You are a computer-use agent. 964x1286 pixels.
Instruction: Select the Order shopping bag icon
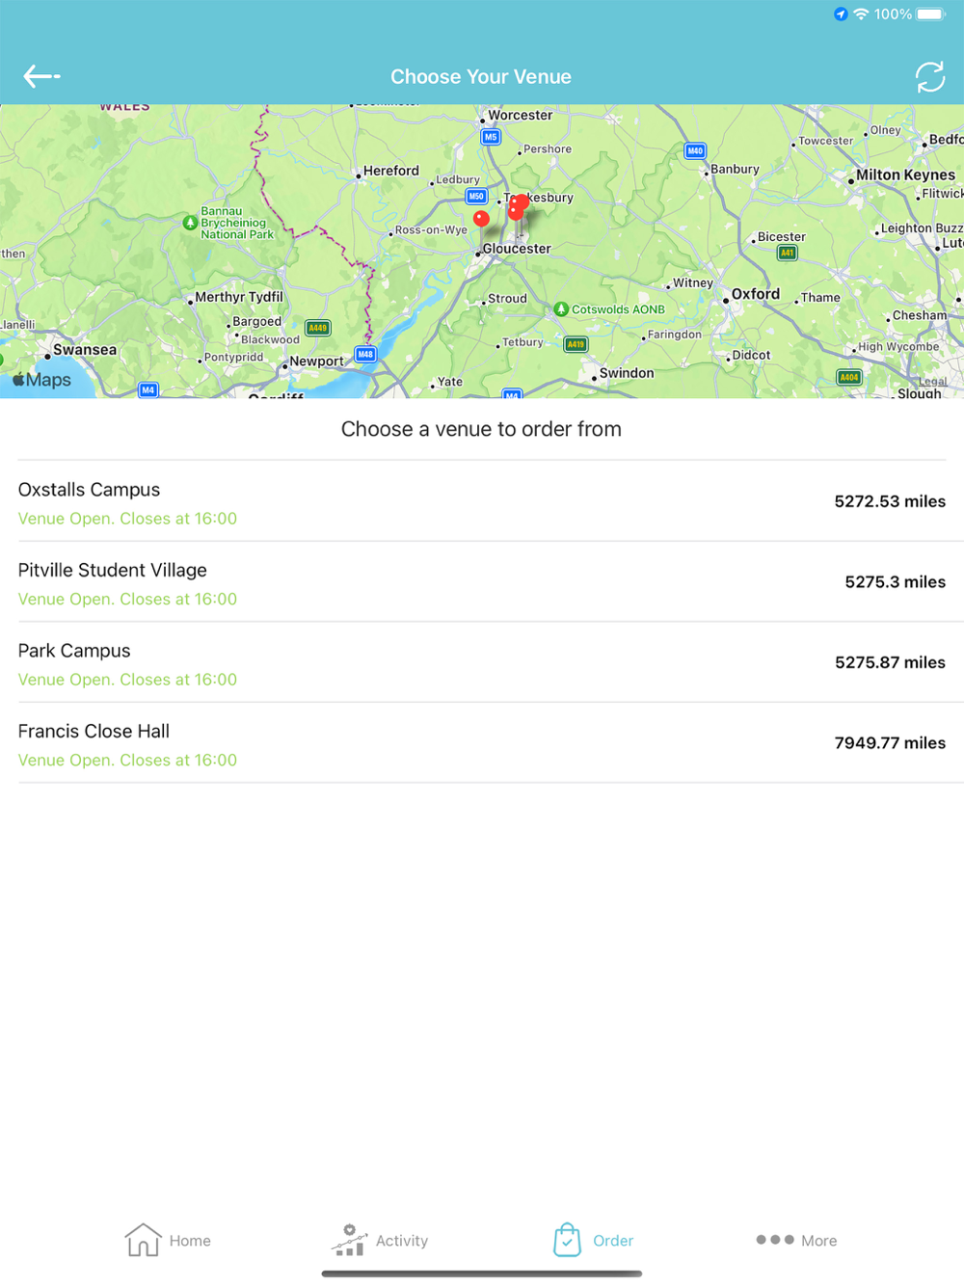pos(567,1240)
